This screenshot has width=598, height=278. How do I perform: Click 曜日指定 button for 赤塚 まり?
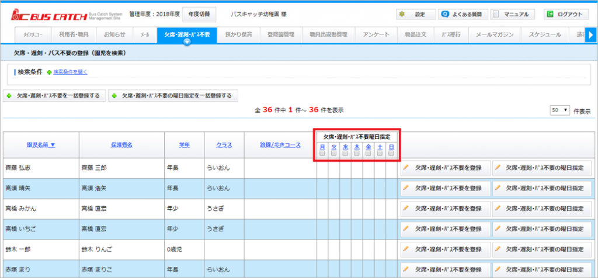tap(543, 270)
